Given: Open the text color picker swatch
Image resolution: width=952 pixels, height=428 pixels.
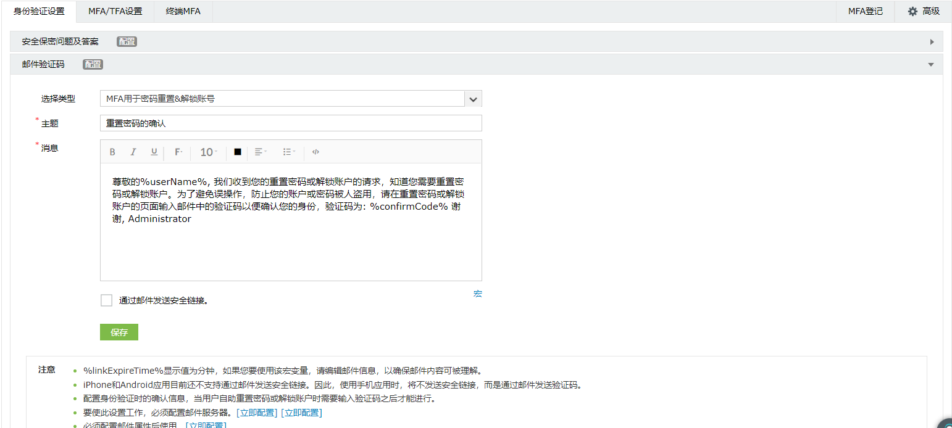Looking at the screenshot, I should [x=237, y=152].
